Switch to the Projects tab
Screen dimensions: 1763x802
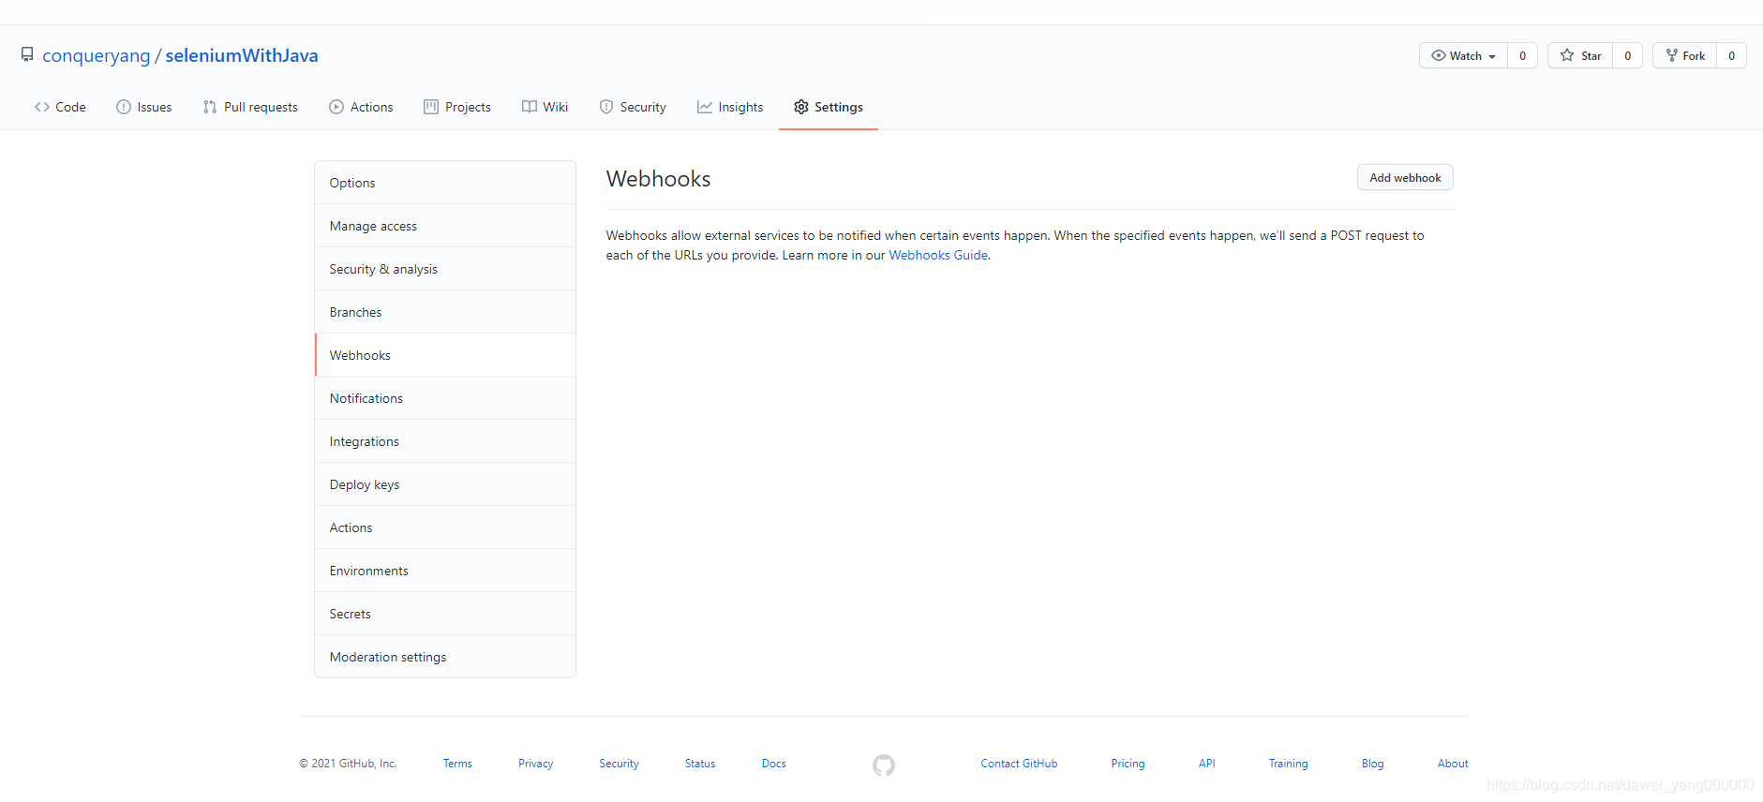tap(457, 107)
